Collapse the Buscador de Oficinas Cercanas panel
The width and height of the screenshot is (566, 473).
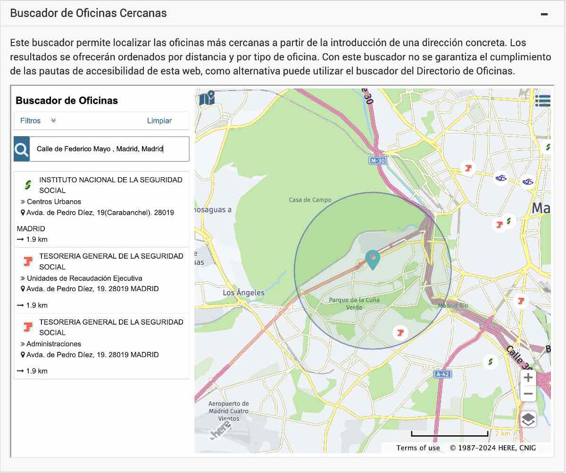[544, 14]
